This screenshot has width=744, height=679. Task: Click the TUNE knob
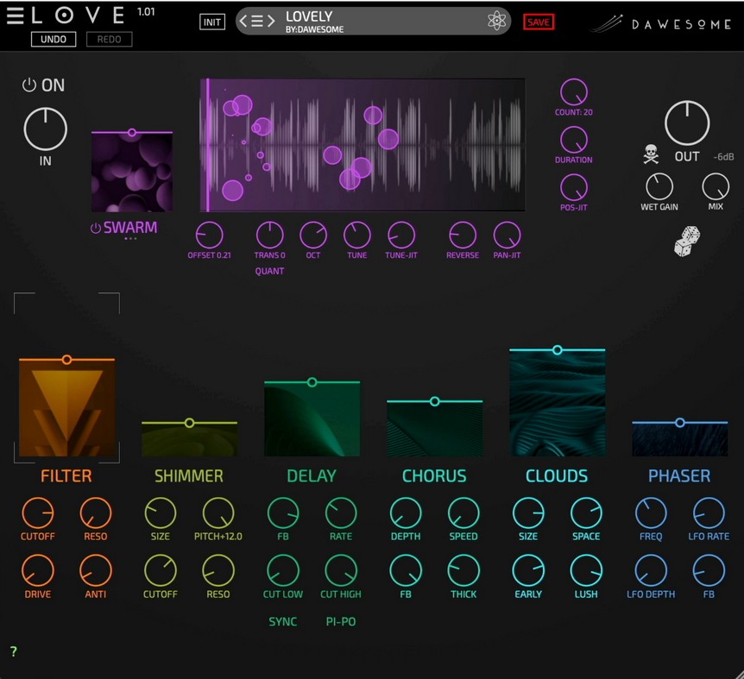click(x=356, y=236)
